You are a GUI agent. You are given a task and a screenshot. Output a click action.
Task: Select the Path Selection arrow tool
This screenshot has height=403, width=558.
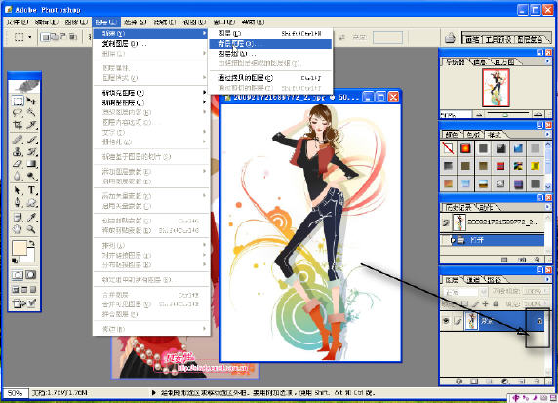click(x=18, y=190)
